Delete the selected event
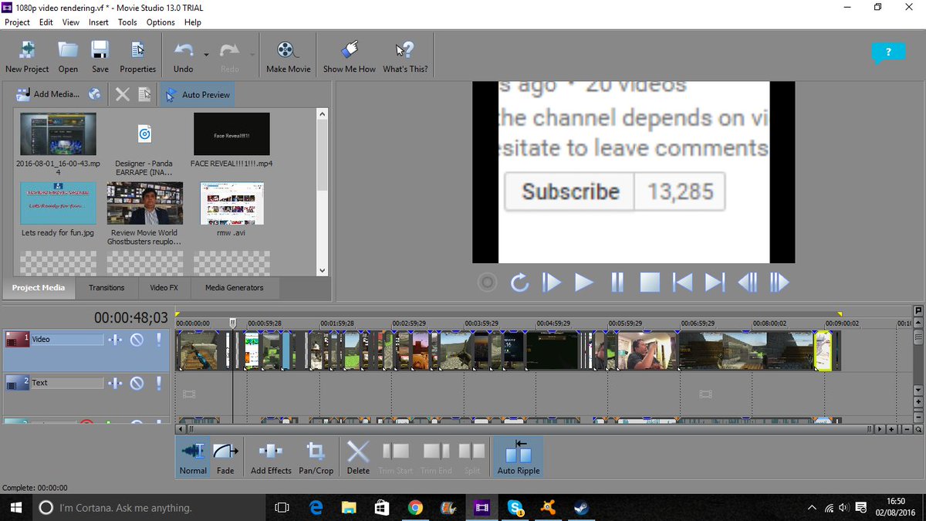926x521 pixels. (x=358, y=457)
